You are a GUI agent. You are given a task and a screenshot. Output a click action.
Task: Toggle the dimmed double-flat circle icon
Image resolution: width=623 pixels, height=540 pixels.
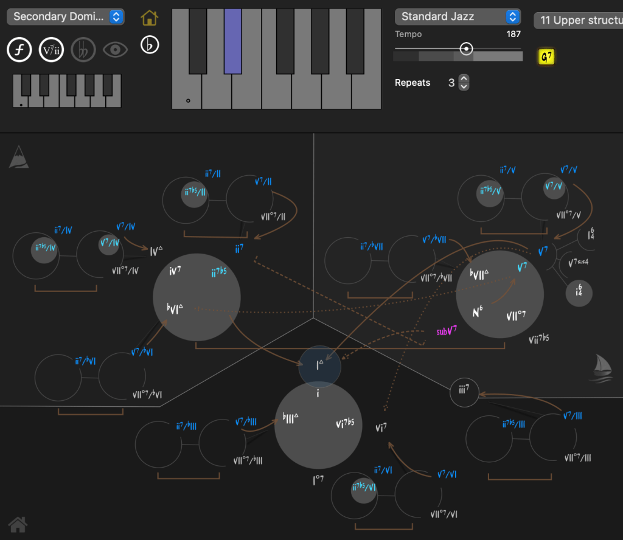click(x=83, y=50)
